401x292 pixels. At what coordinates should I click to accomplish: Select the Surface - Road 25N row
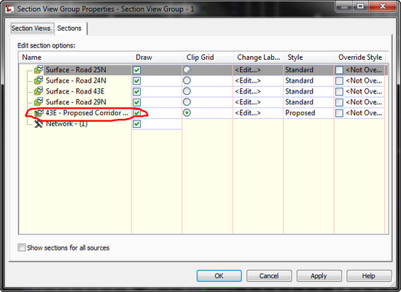click(76, 69)
